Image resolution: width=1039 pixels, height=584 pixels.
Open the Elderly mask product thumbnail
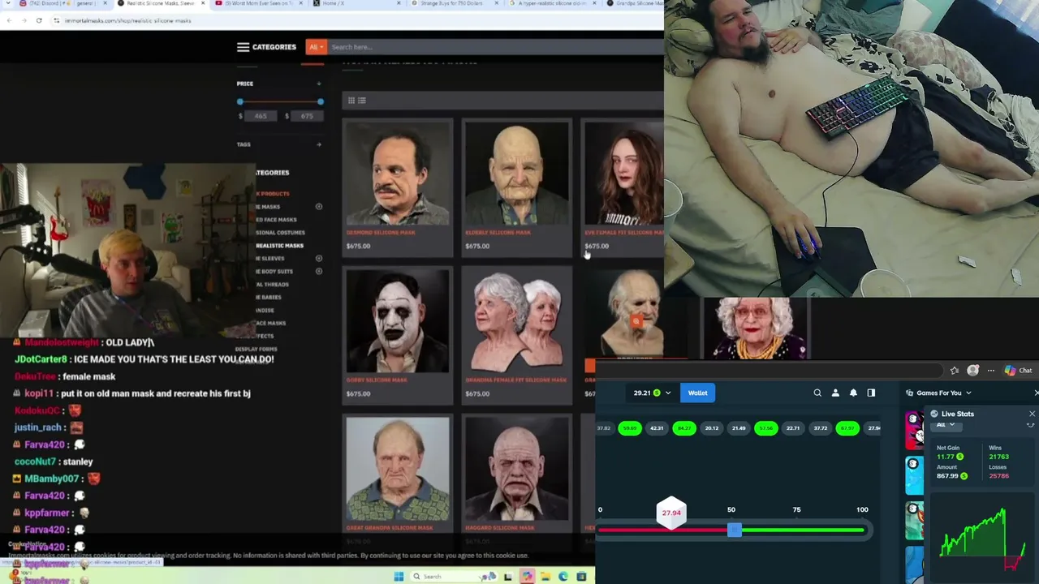click(x=517, y=173)
